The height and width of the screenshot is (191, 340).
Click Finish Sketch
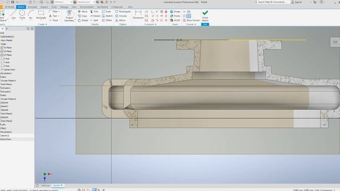[205, 16]
